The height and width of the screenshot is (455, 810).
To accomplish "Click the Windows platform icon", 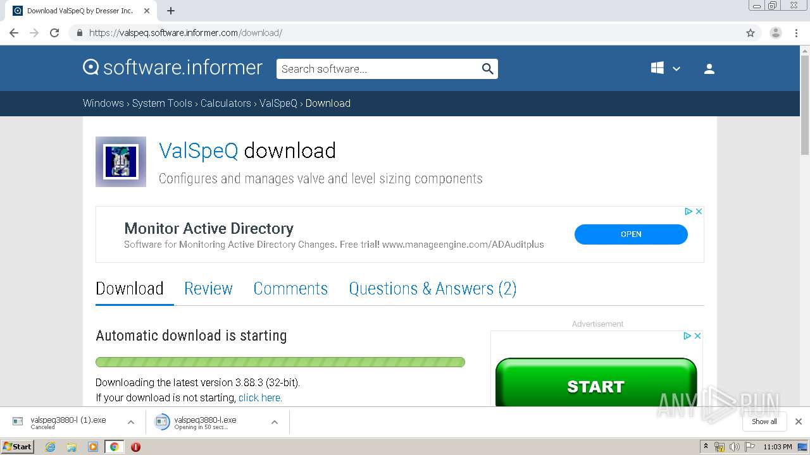I will 657,68.
